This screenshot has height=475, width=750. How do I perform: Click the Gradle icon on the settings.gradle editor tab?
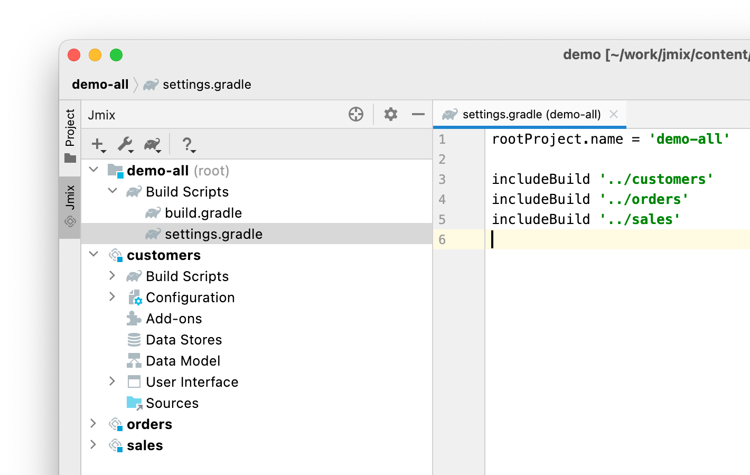pos(450,114)
